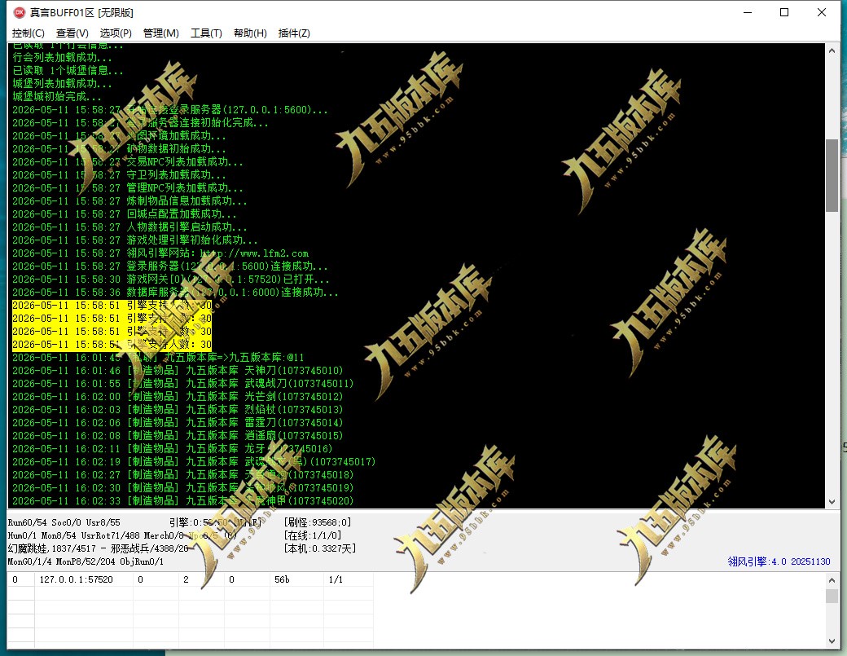
Task: Open the 选项(P) menu
Action: point(116,33)
